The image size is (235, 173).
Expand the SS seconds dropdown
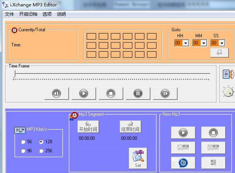click(x=222, y=43)
